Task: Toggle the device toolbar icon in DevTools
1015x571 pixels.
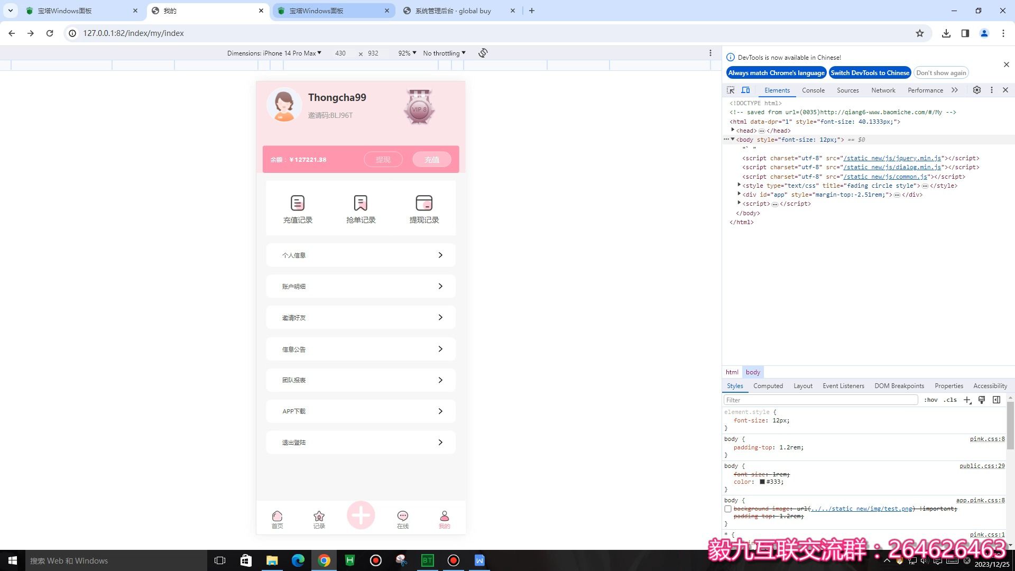Action: tap(745, 90)
